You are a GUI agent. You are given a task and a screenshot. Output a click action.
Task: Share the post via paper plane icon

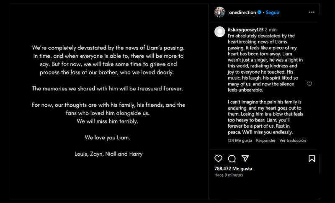(245, 159)
